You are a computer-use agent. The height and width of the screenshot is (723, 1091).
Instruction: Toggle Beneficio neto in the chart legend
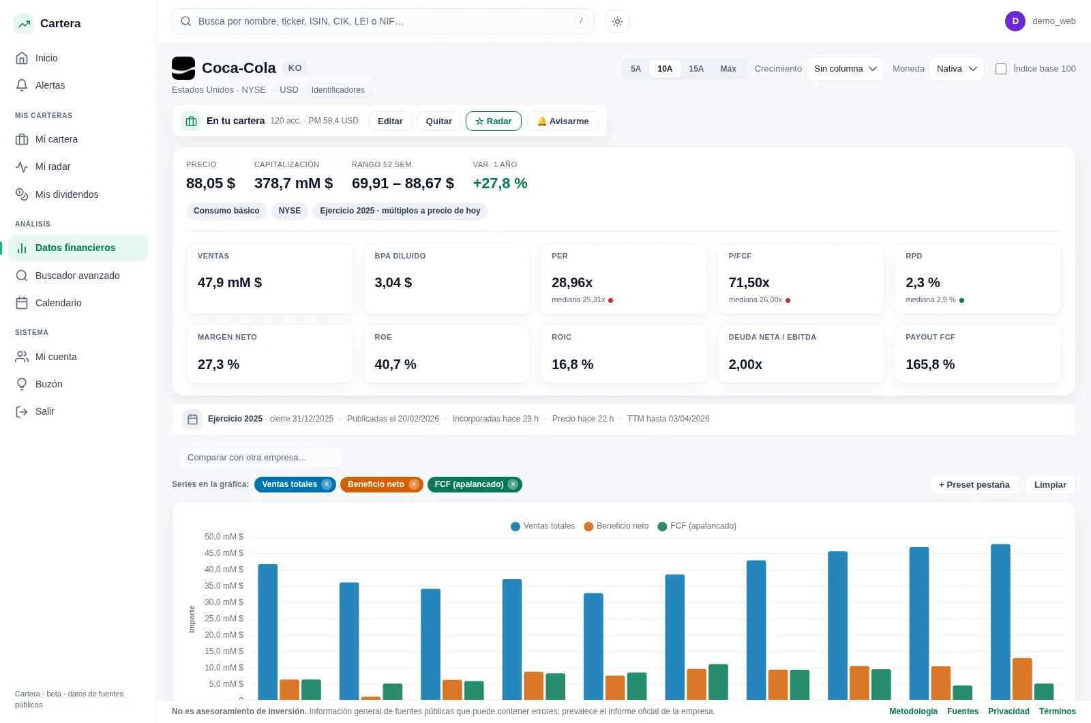pos(616,526)
